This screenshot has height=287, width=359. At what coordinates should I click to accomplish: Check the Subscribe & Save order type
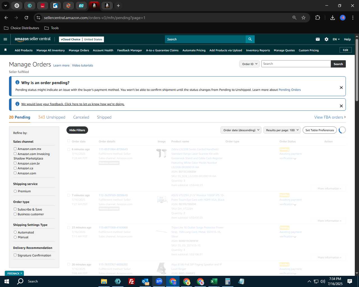coord(15,209)
